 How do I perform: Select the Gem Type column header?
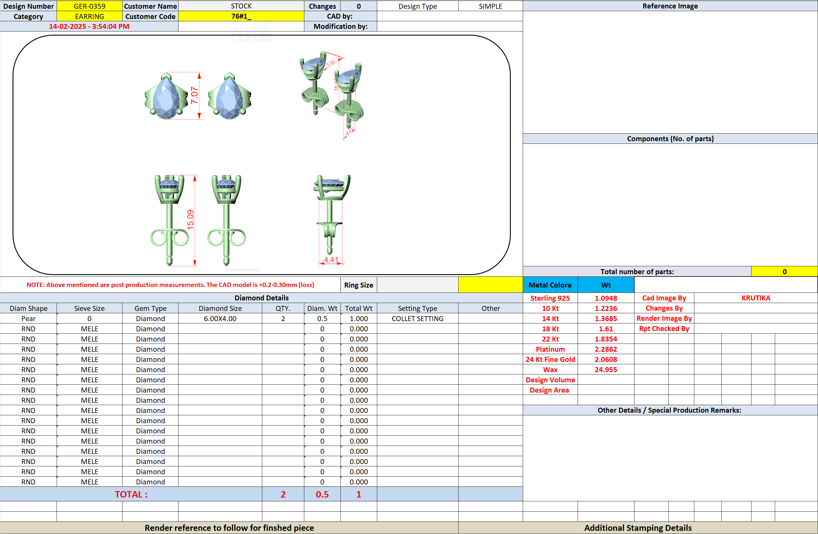pyautogui.click(x=150, y=308)
